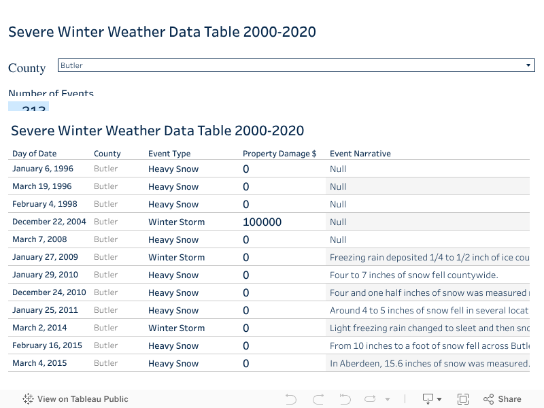Reset the view with the revert icon

pyautogui.click(x=345, y=398)
